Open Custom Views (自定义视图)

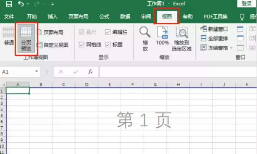(52, 45)
